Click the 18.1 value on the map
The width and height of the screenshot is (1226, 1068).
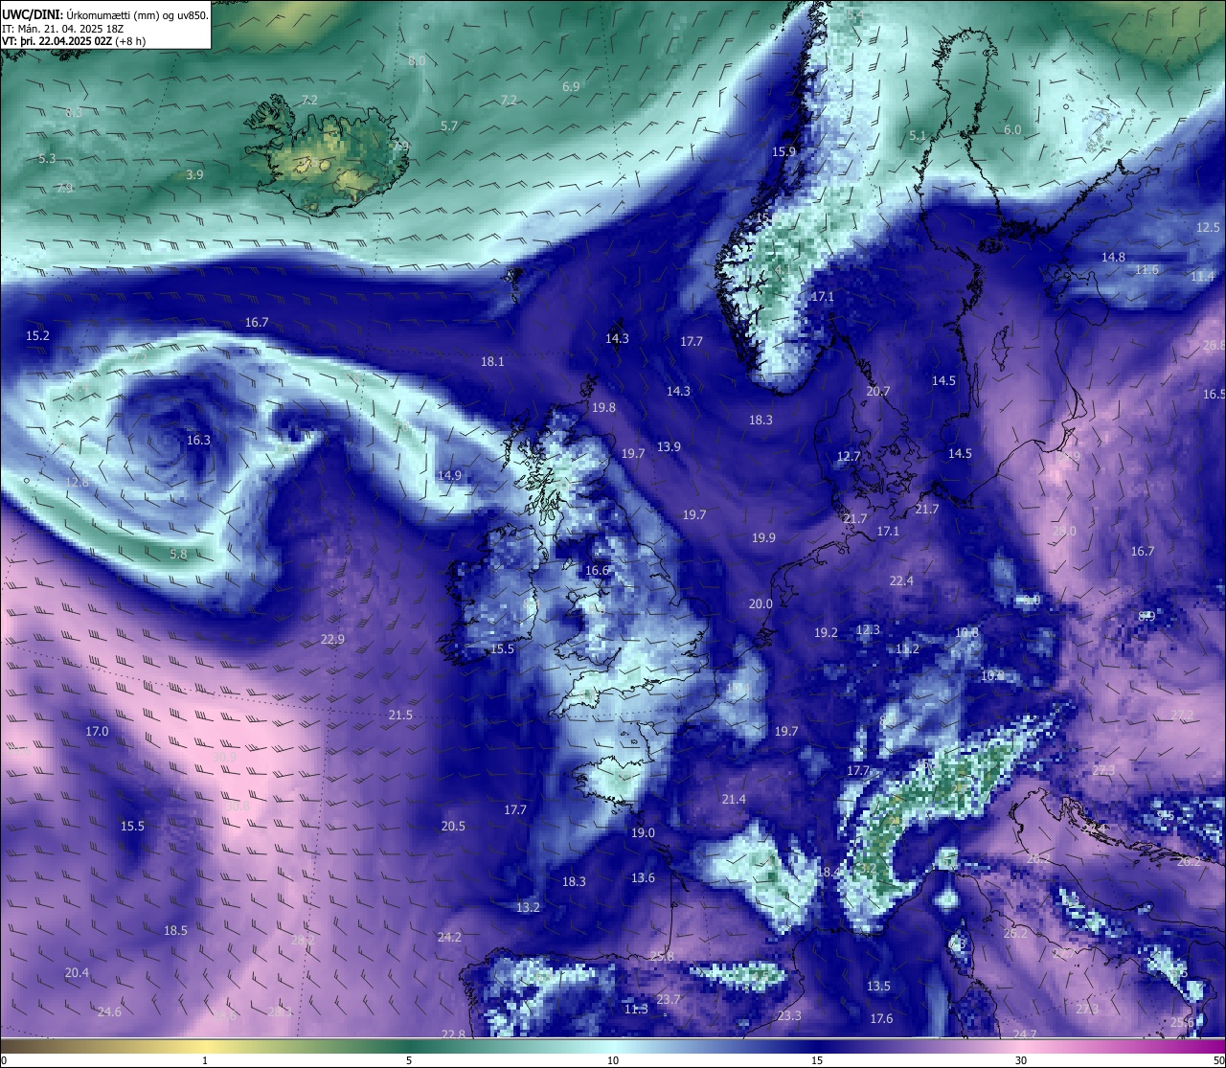492,362
